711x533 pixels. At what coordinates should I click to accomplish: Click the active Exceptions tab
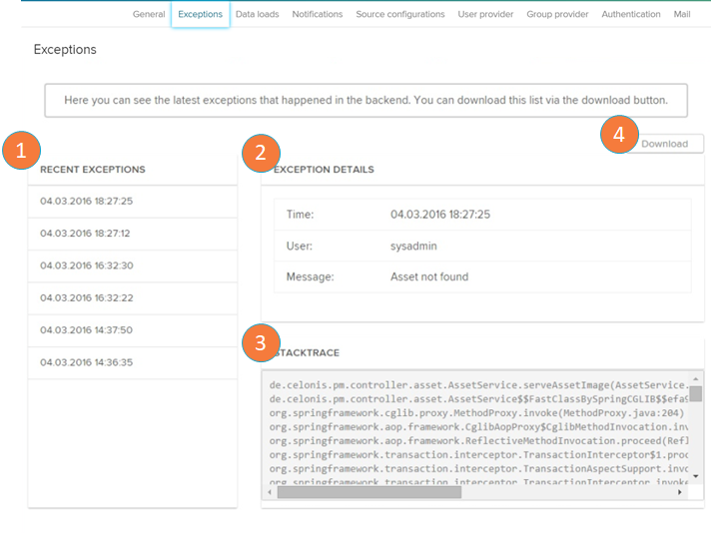pos(200,14)
